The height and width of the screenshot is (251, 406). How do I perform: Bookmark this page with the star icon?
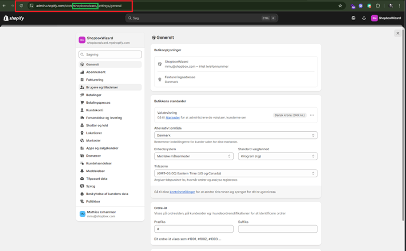pos(340,6)
